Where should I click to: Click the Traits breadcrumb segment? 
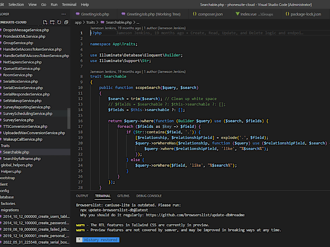click(90, 22)
